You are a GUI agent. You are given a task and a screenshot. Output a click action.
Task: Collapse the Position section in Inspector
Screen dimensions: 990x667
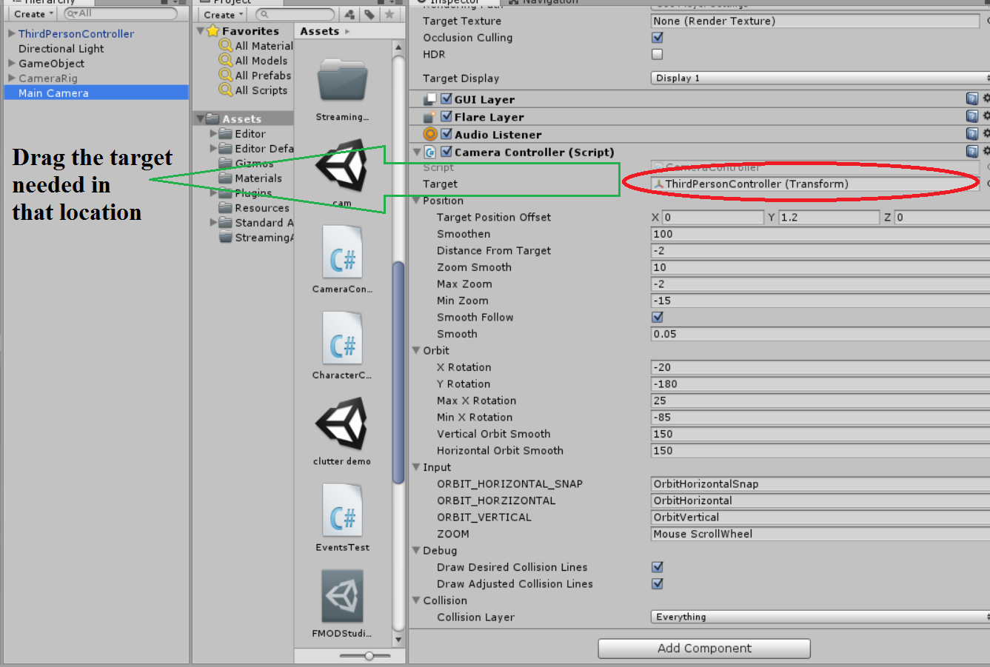(416, 201)
